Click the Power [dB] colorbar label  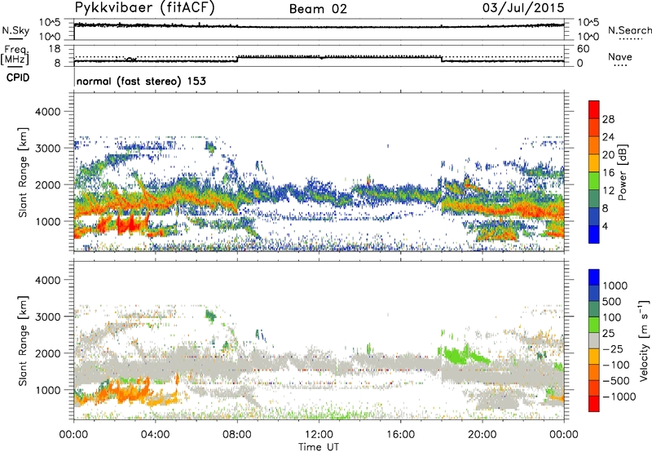(x=622, y=172)
